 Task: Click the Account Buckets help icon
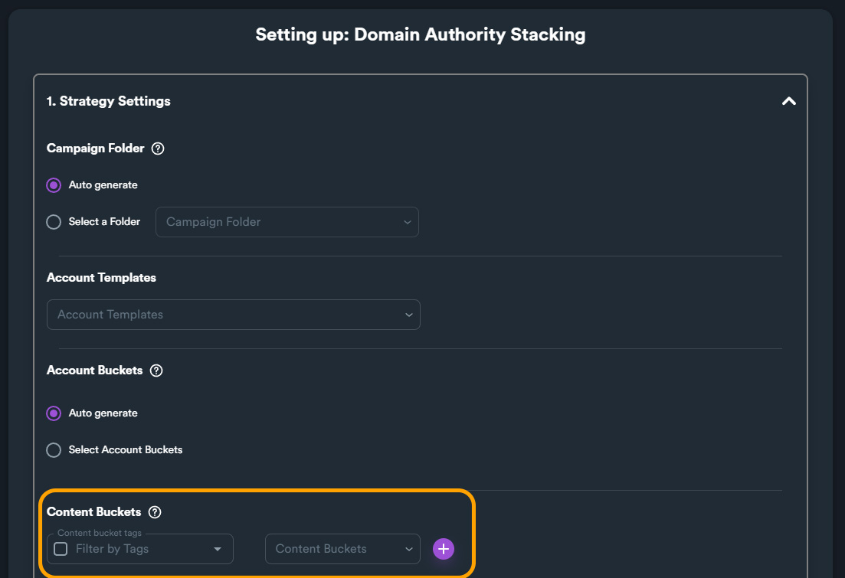(156, 371)
